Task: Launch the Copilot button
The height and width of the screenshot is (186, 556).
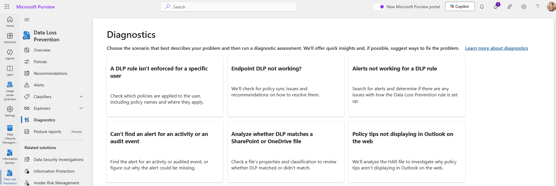Action: coord(460,6)
